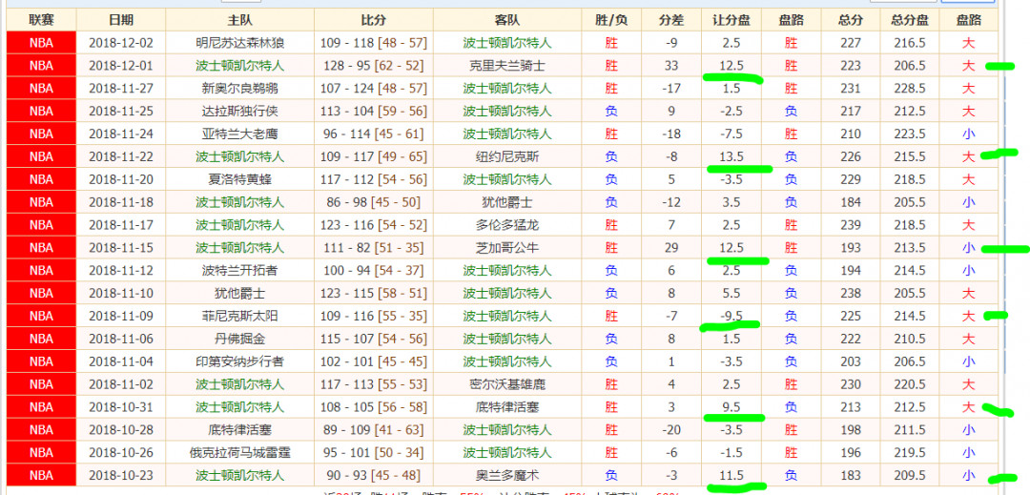Click the date 2018-10-23

(121, 475)
